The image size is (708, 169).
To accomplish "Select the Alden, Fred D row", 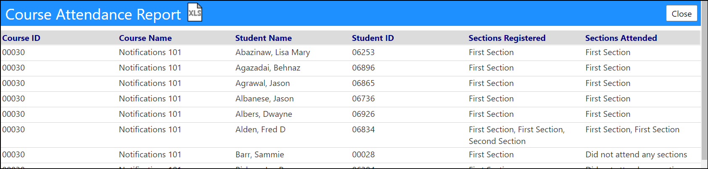I will (x=351, y=135).
